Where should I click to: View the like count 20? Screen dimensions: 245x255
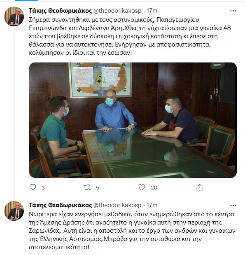pos(154,188)
